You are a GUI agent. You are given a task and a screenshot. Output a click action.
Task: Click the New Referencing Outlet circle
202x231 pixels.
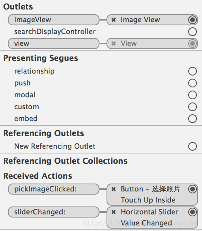[193, 146]
